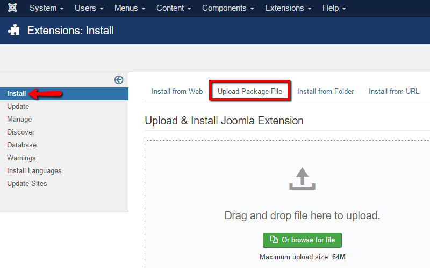The image size is (430, 268).
Task: Open the Help menu
Action: 334,8
